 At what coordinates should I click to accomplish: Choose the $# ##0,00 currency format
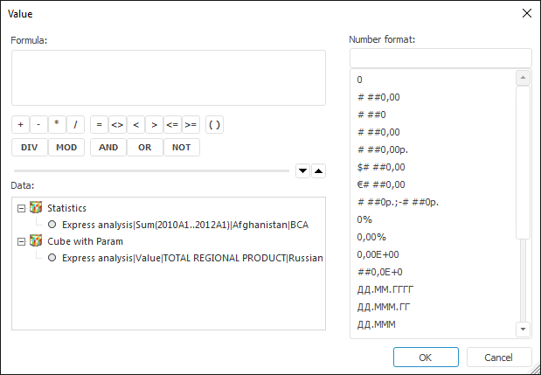click(x=381, y=166)
